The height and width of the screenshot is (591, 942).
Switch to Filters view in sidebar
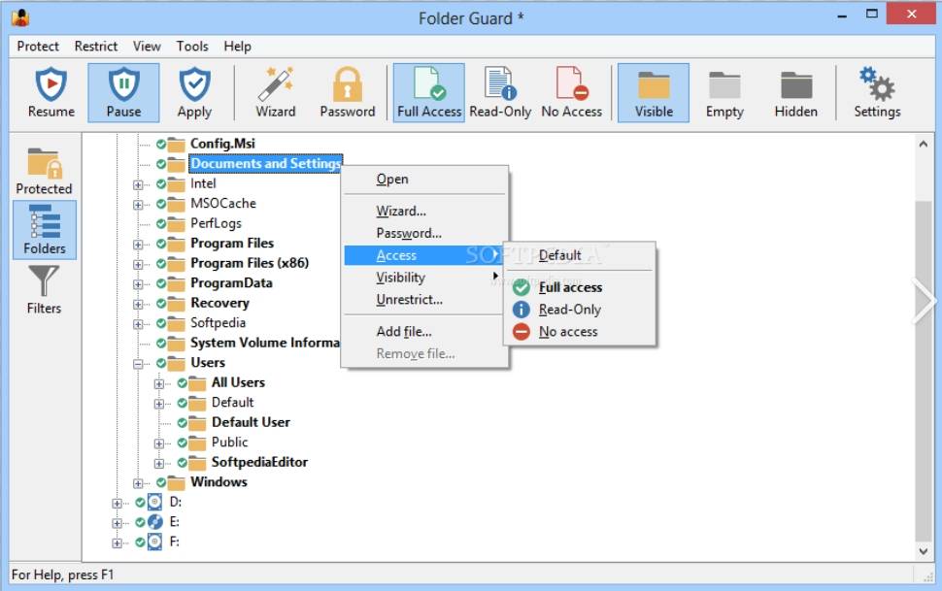[44, 290]
